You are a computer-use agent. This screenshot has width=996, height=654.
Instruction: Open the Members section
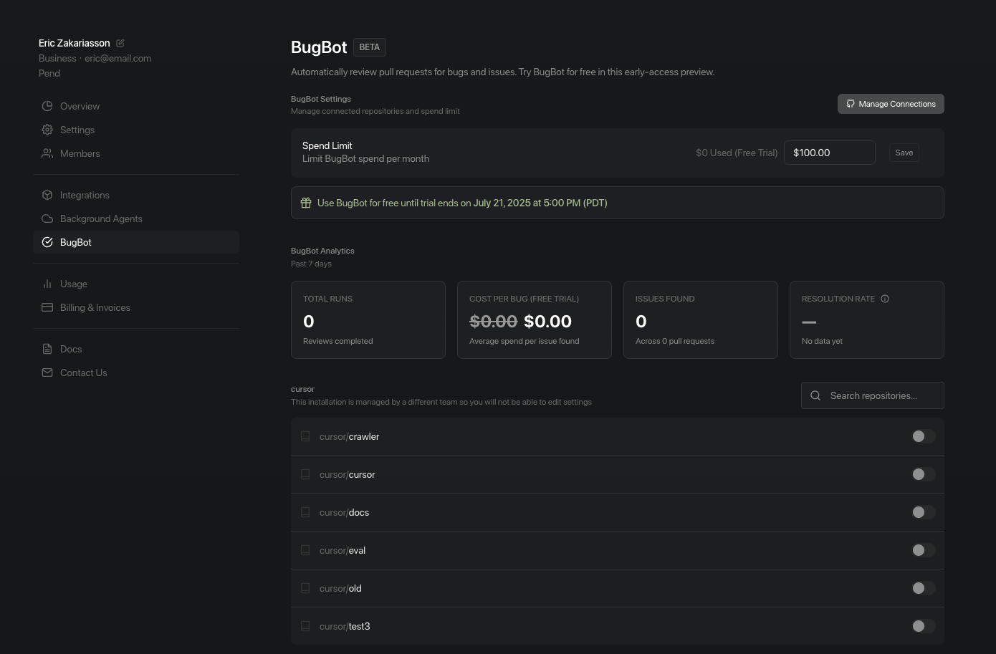(x=136, y=153)
